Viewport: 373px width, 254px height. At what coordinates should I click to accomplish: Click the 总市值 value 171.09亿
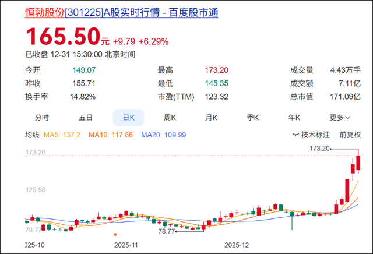345,97
